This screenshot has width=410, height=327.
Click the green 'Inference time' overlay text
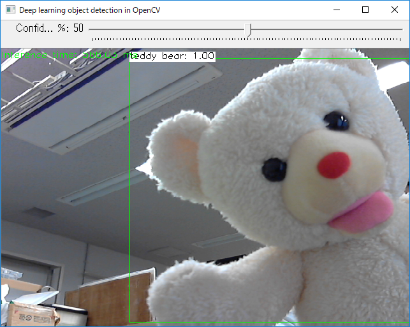70,55
